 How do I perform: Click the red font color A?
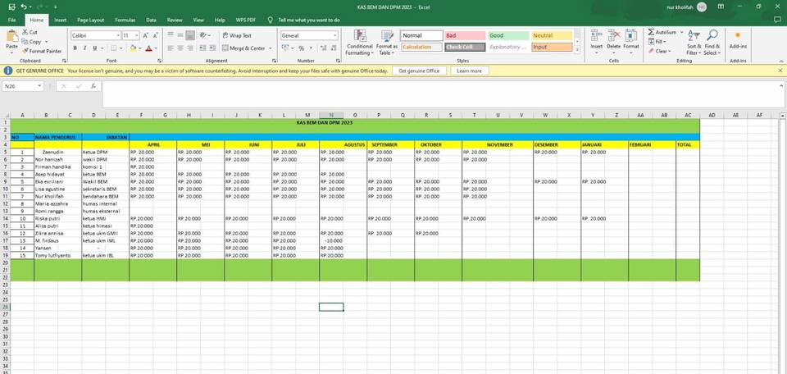tap(148, 48)
